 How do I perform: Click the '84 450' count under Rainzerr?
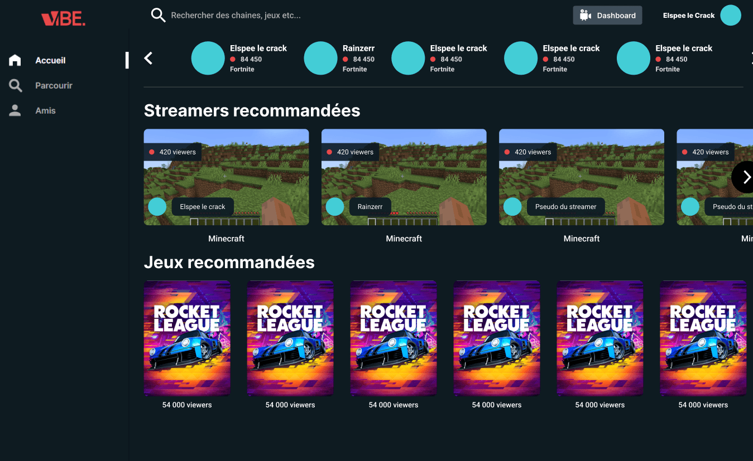click(x=364, y=59)
